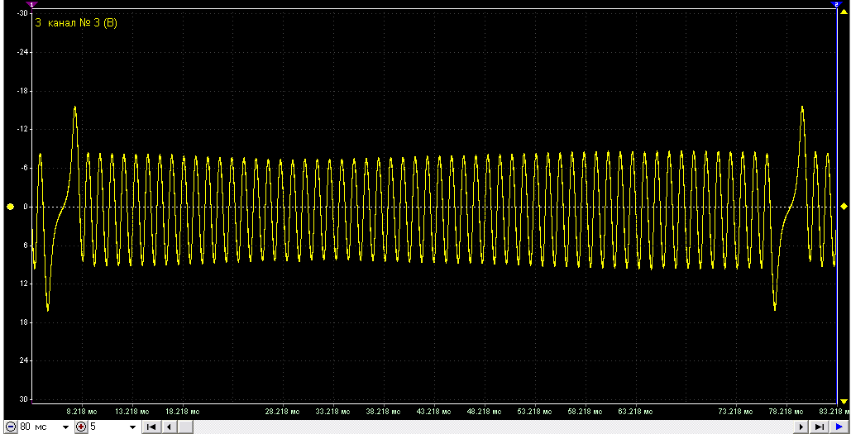This screenshot has width=851, height=434.
Task: Select the blue cursor marker 2 at top
Action: pos(836,4)
